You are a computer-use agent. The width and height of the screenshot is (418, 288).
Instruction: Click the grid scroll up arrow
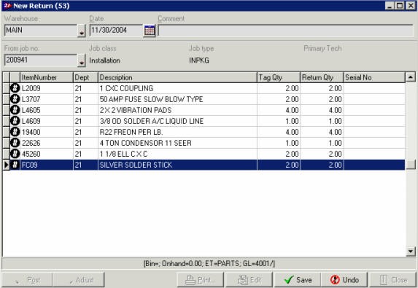(x=410, y=77)
